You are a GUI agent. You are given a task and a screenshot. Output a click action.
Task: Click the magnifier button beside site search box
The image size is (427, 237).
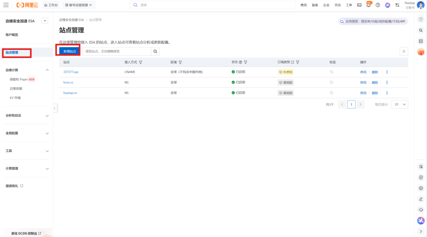pyautogui.click(x=155, y=51)
